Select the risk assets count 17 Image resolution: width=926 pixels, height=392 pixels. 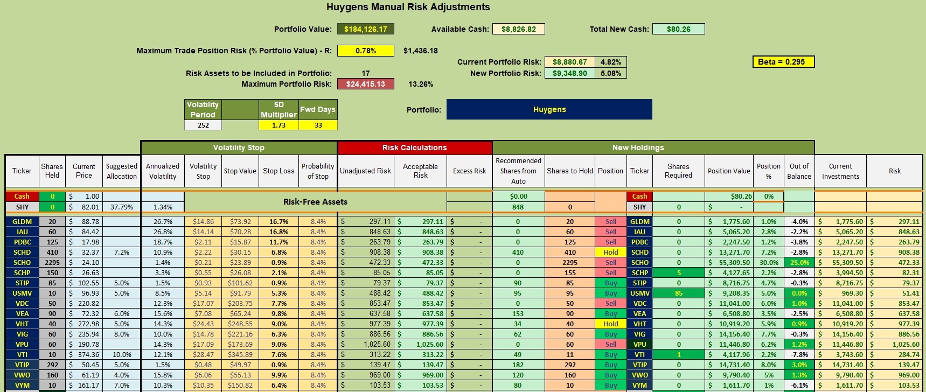[x=366, y=73]
